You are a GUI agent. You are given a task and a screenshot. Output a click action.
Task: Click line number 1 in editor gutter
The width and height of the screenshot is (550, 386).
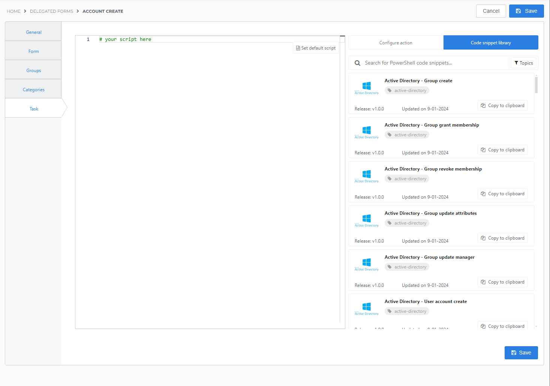pos(88,39)
